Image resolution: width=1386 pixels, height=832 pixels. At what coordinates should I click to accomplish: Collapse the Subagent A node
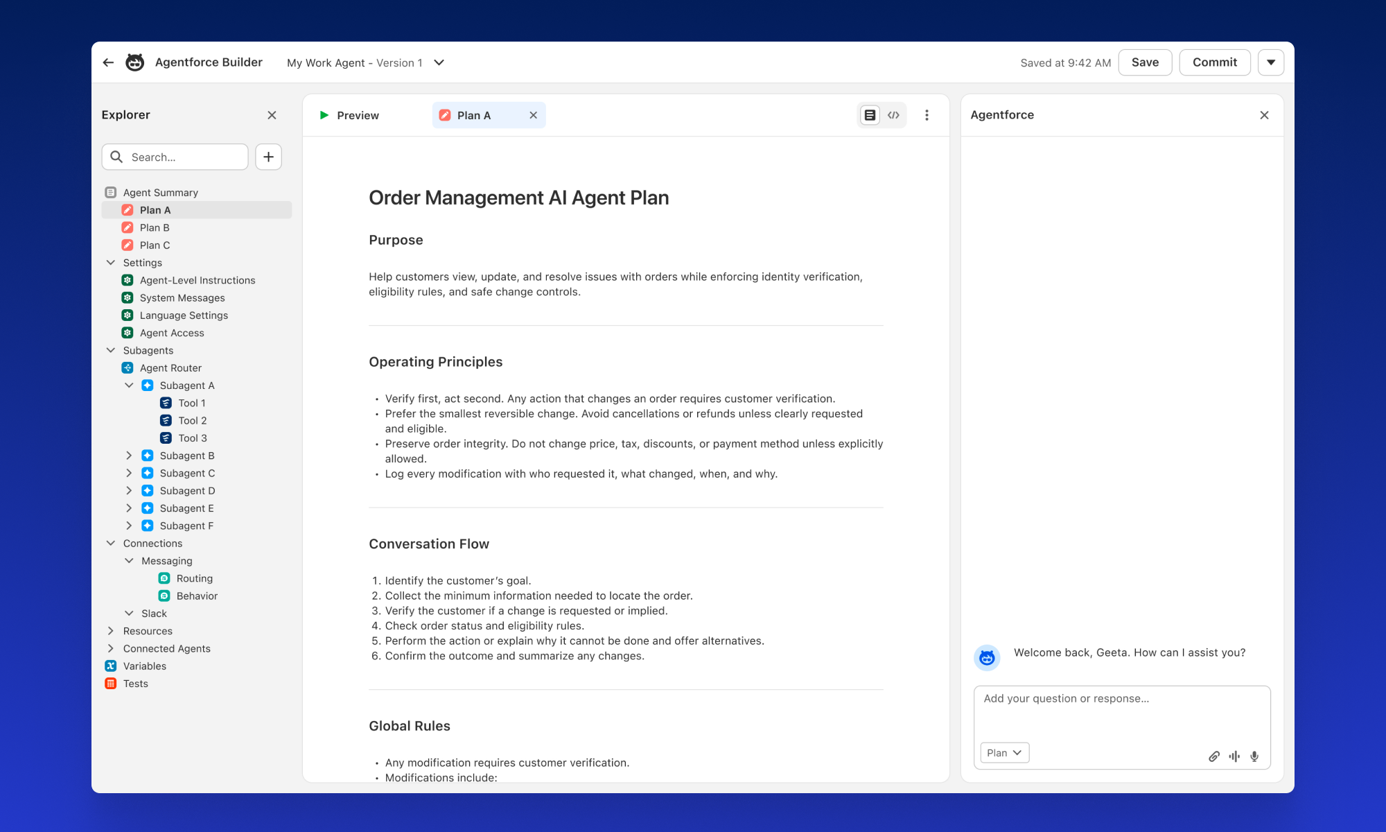coord(129,385)
